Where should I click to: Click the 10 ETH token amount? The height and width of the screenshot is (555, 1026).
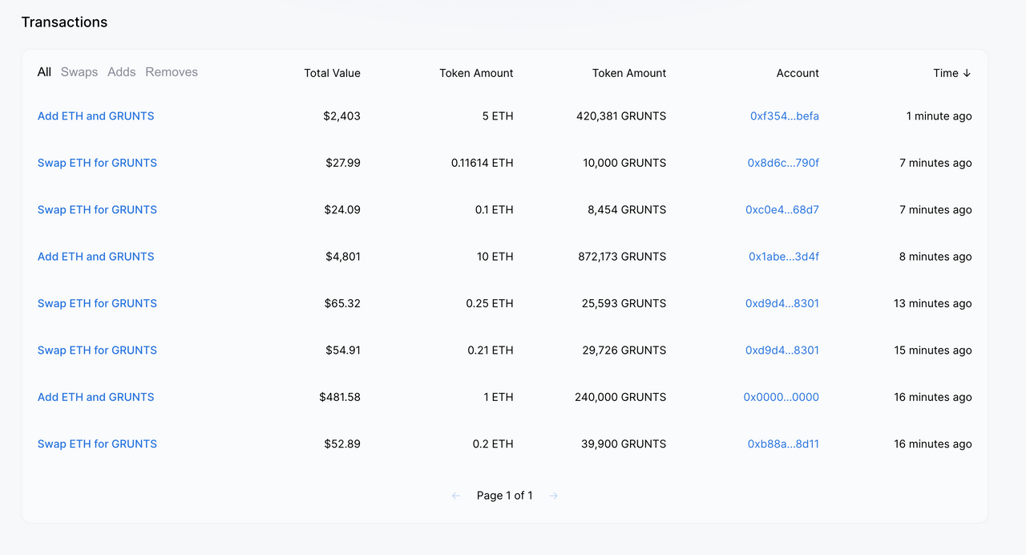click(495, 257)
